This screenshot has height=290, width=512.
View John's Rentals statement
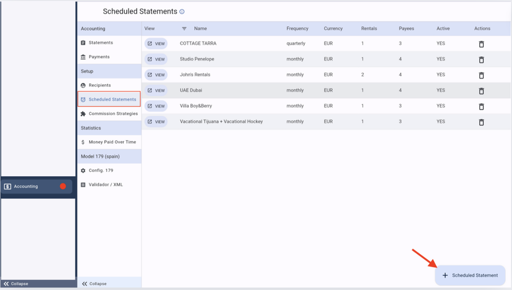click(156, 75)
